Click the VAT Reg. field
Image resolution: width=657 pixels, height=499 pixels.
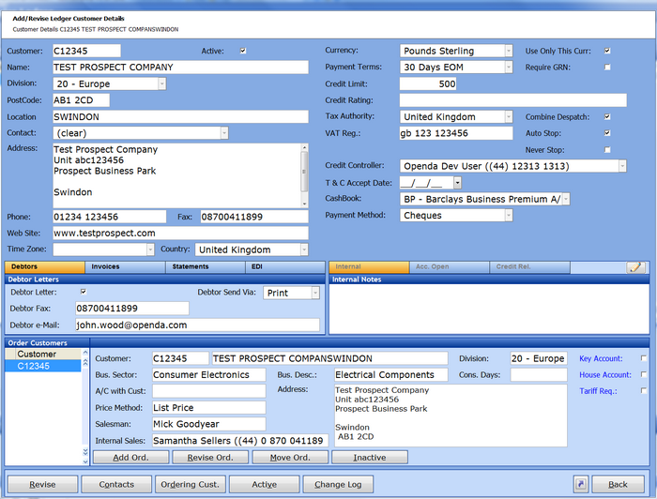click(x=456, y=133)
